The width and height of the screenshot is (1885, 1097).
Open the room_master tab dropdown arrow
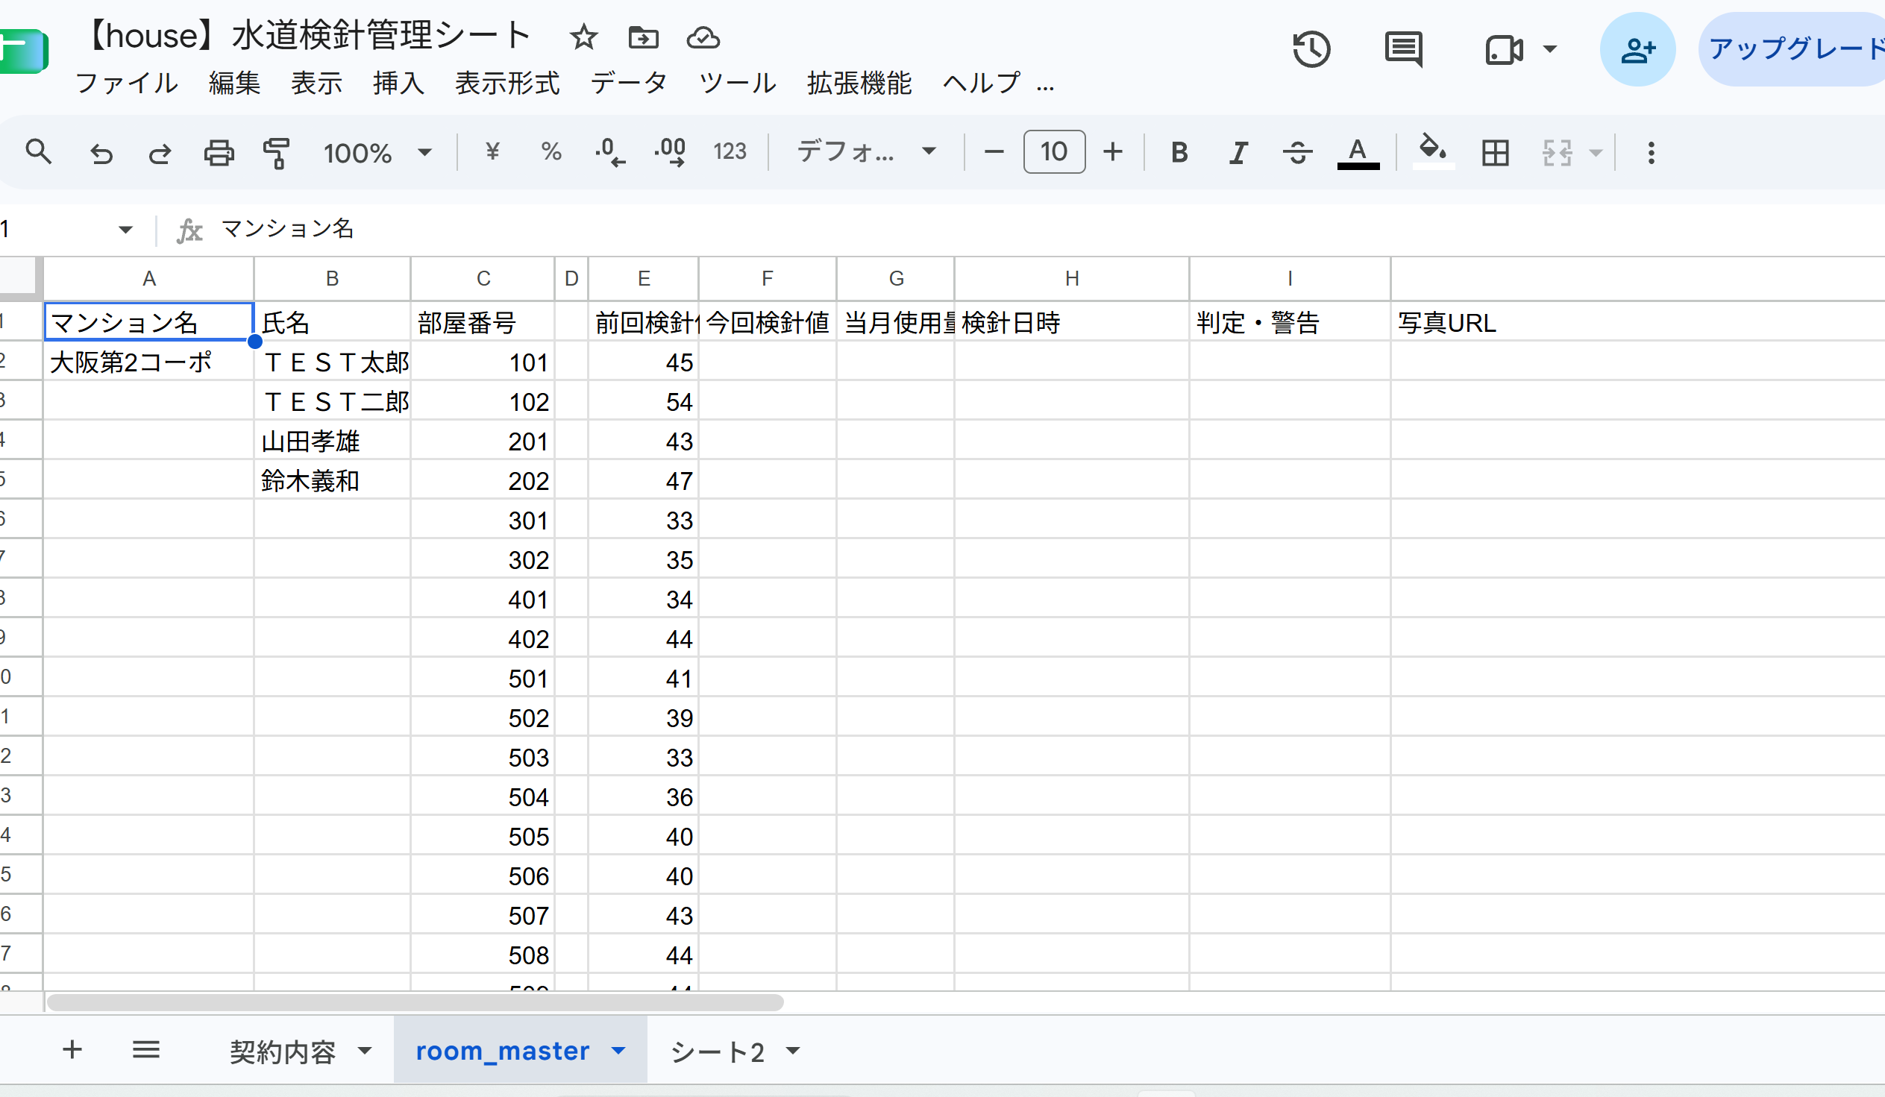[618, 1051]
